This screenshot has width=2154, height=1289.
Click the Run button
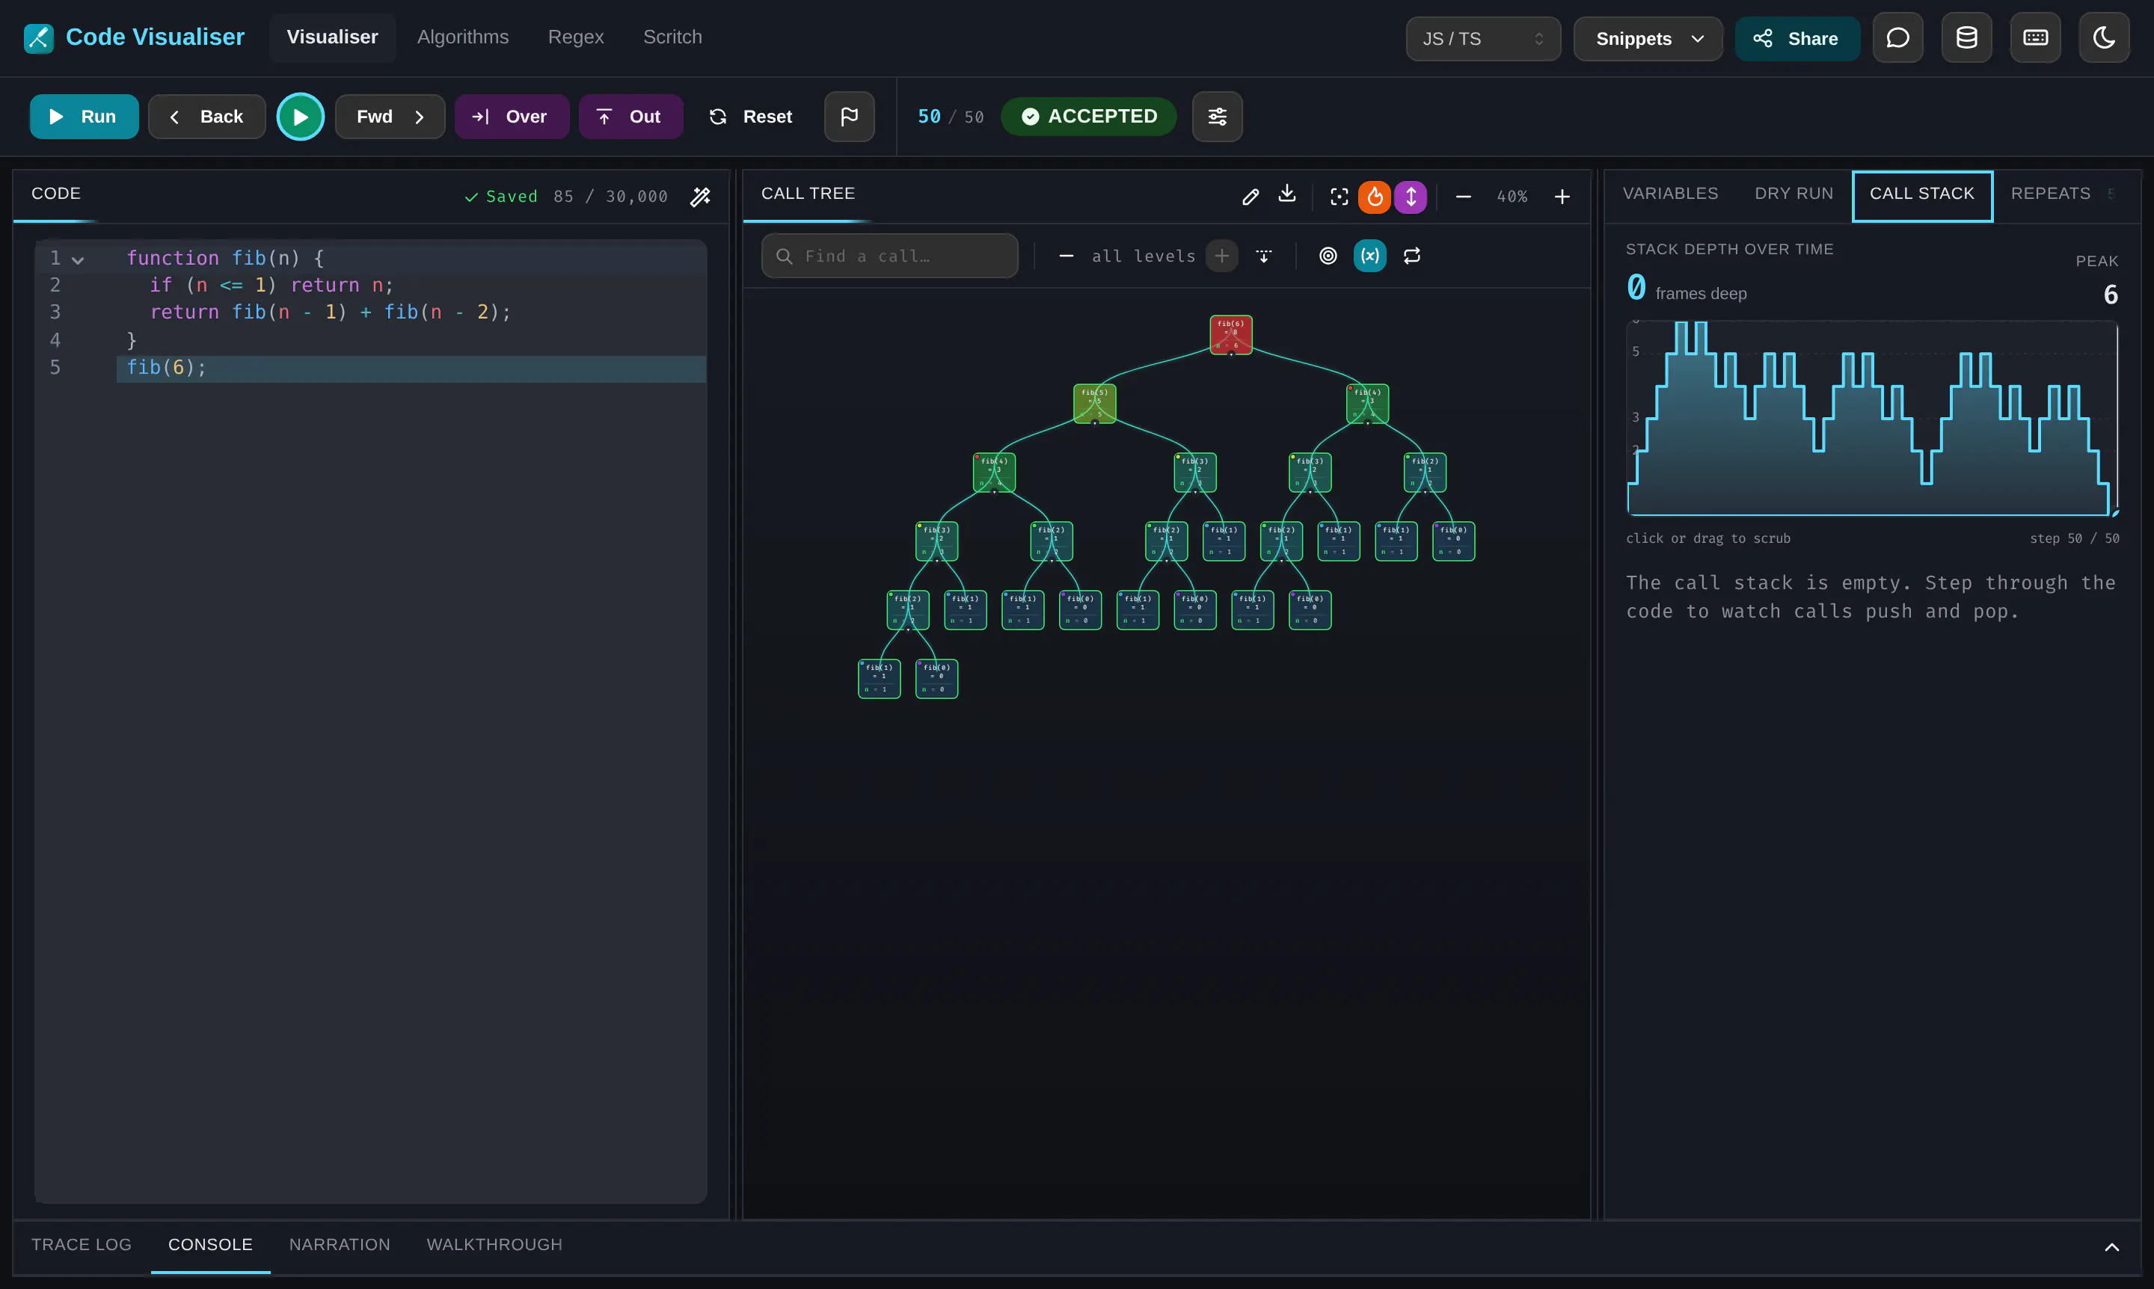pyautogui.click(x=85, y=117)
